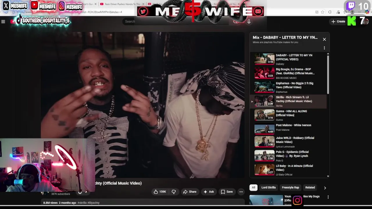This screenshot has width=372, height=209.
Task: Like the video with 159K likes
Action: pyautogui.click(x=160, y=192)
